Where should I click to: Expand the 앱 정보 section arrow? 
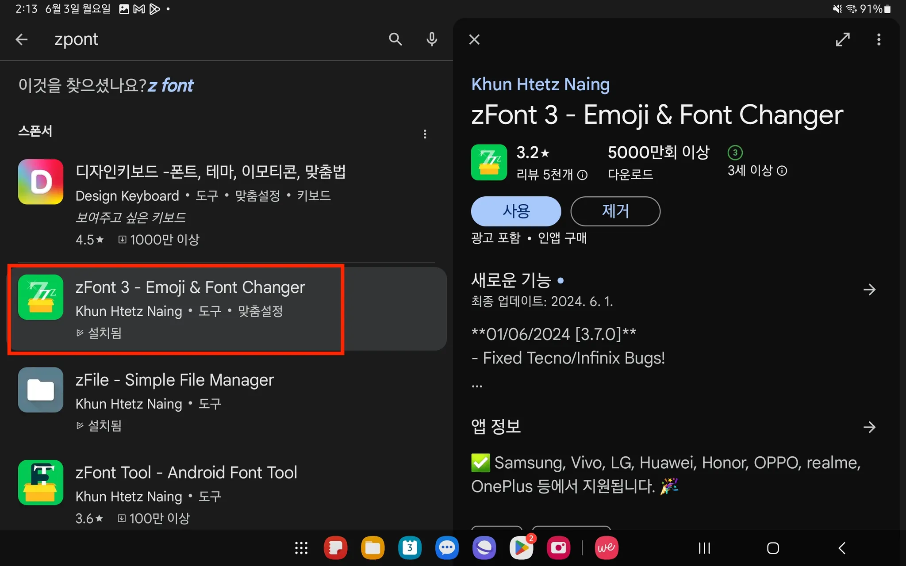tap(869, 427)
